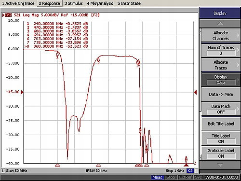Click the Data -> Mem button
Image resolution: width=241 pixels, height=181 pixels.
tap(221, 95)
